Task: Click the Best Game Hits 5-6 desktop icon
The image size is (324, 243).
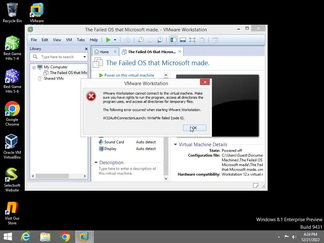Action: pos(12,81)
